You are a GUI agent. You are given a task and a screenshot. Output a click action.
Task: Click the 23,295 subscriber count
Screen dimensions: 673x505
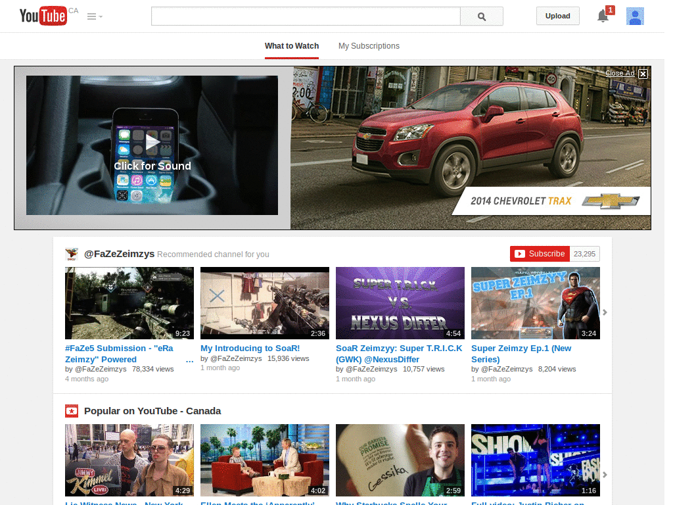click(x=584, y=254)
